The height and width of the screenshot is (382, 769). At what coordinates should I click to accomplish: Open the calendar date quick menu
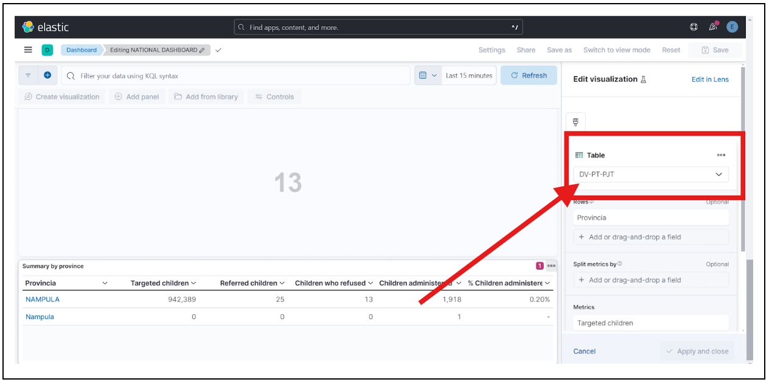[x=427, y=76]
